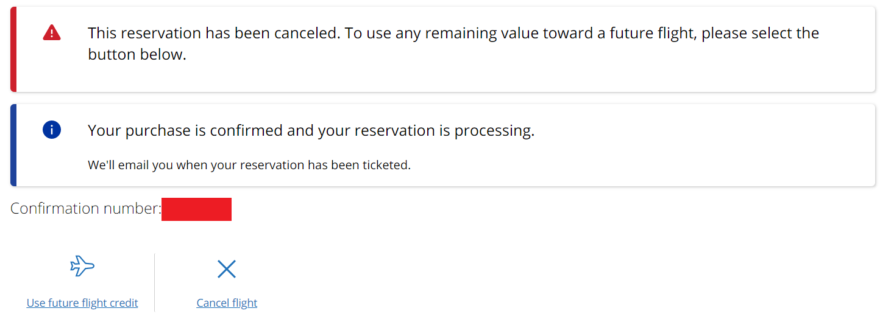Screen dimensions: 891x325
Task: Click the vertical divider between flight actions
Action: [x=155, y=282]
